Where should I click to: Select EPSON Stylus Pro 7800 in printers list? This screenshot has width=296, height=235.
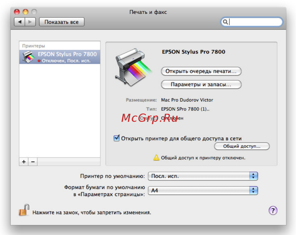click(60, 57)
